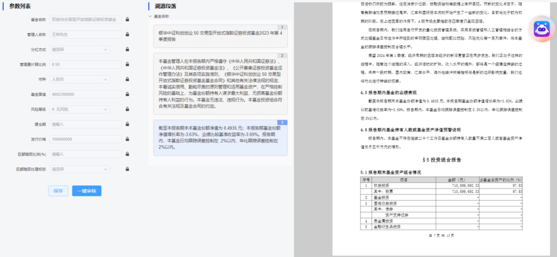The image size is (557, 257).
Task: Click PDF heading 5.1 报告期末基金资产组合情况
Action: [391, 173]
